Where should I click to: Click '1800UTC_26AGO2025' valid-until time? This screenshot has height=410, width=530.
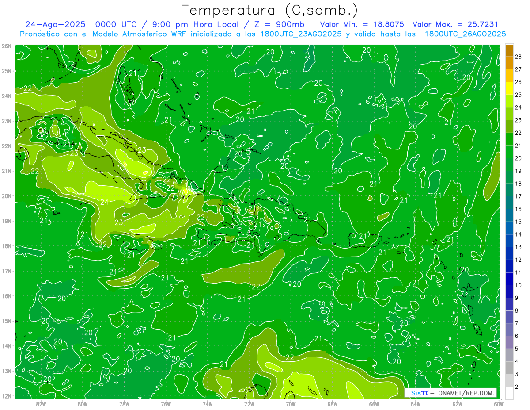(x=465, y=34)
